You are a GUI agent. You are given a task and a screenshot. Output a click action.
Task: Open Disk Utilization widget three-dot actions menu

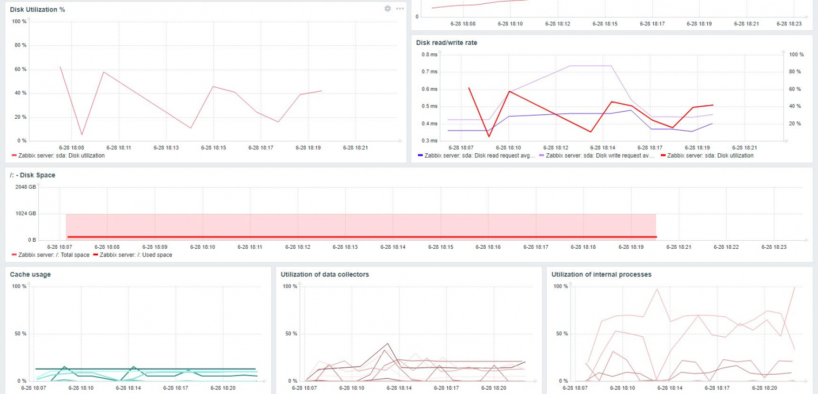(x=400, y=9)
